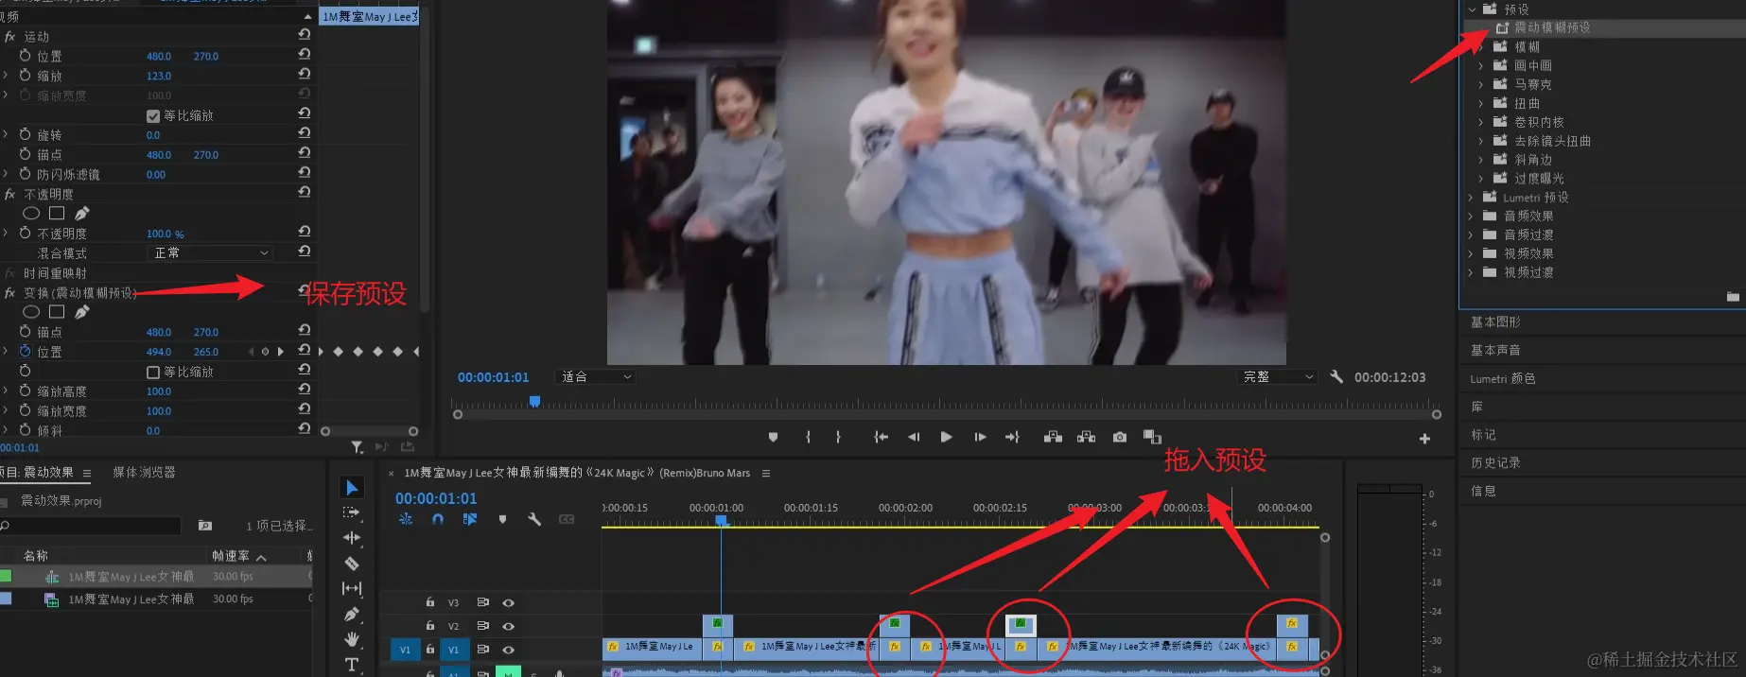Open the 基本图形 panel
This screenshot has width=1746, height=677.
click(1495, 322)
